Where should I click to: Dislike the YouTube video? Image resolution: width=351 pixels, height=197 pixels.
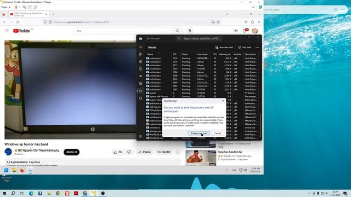click(129, 152)
